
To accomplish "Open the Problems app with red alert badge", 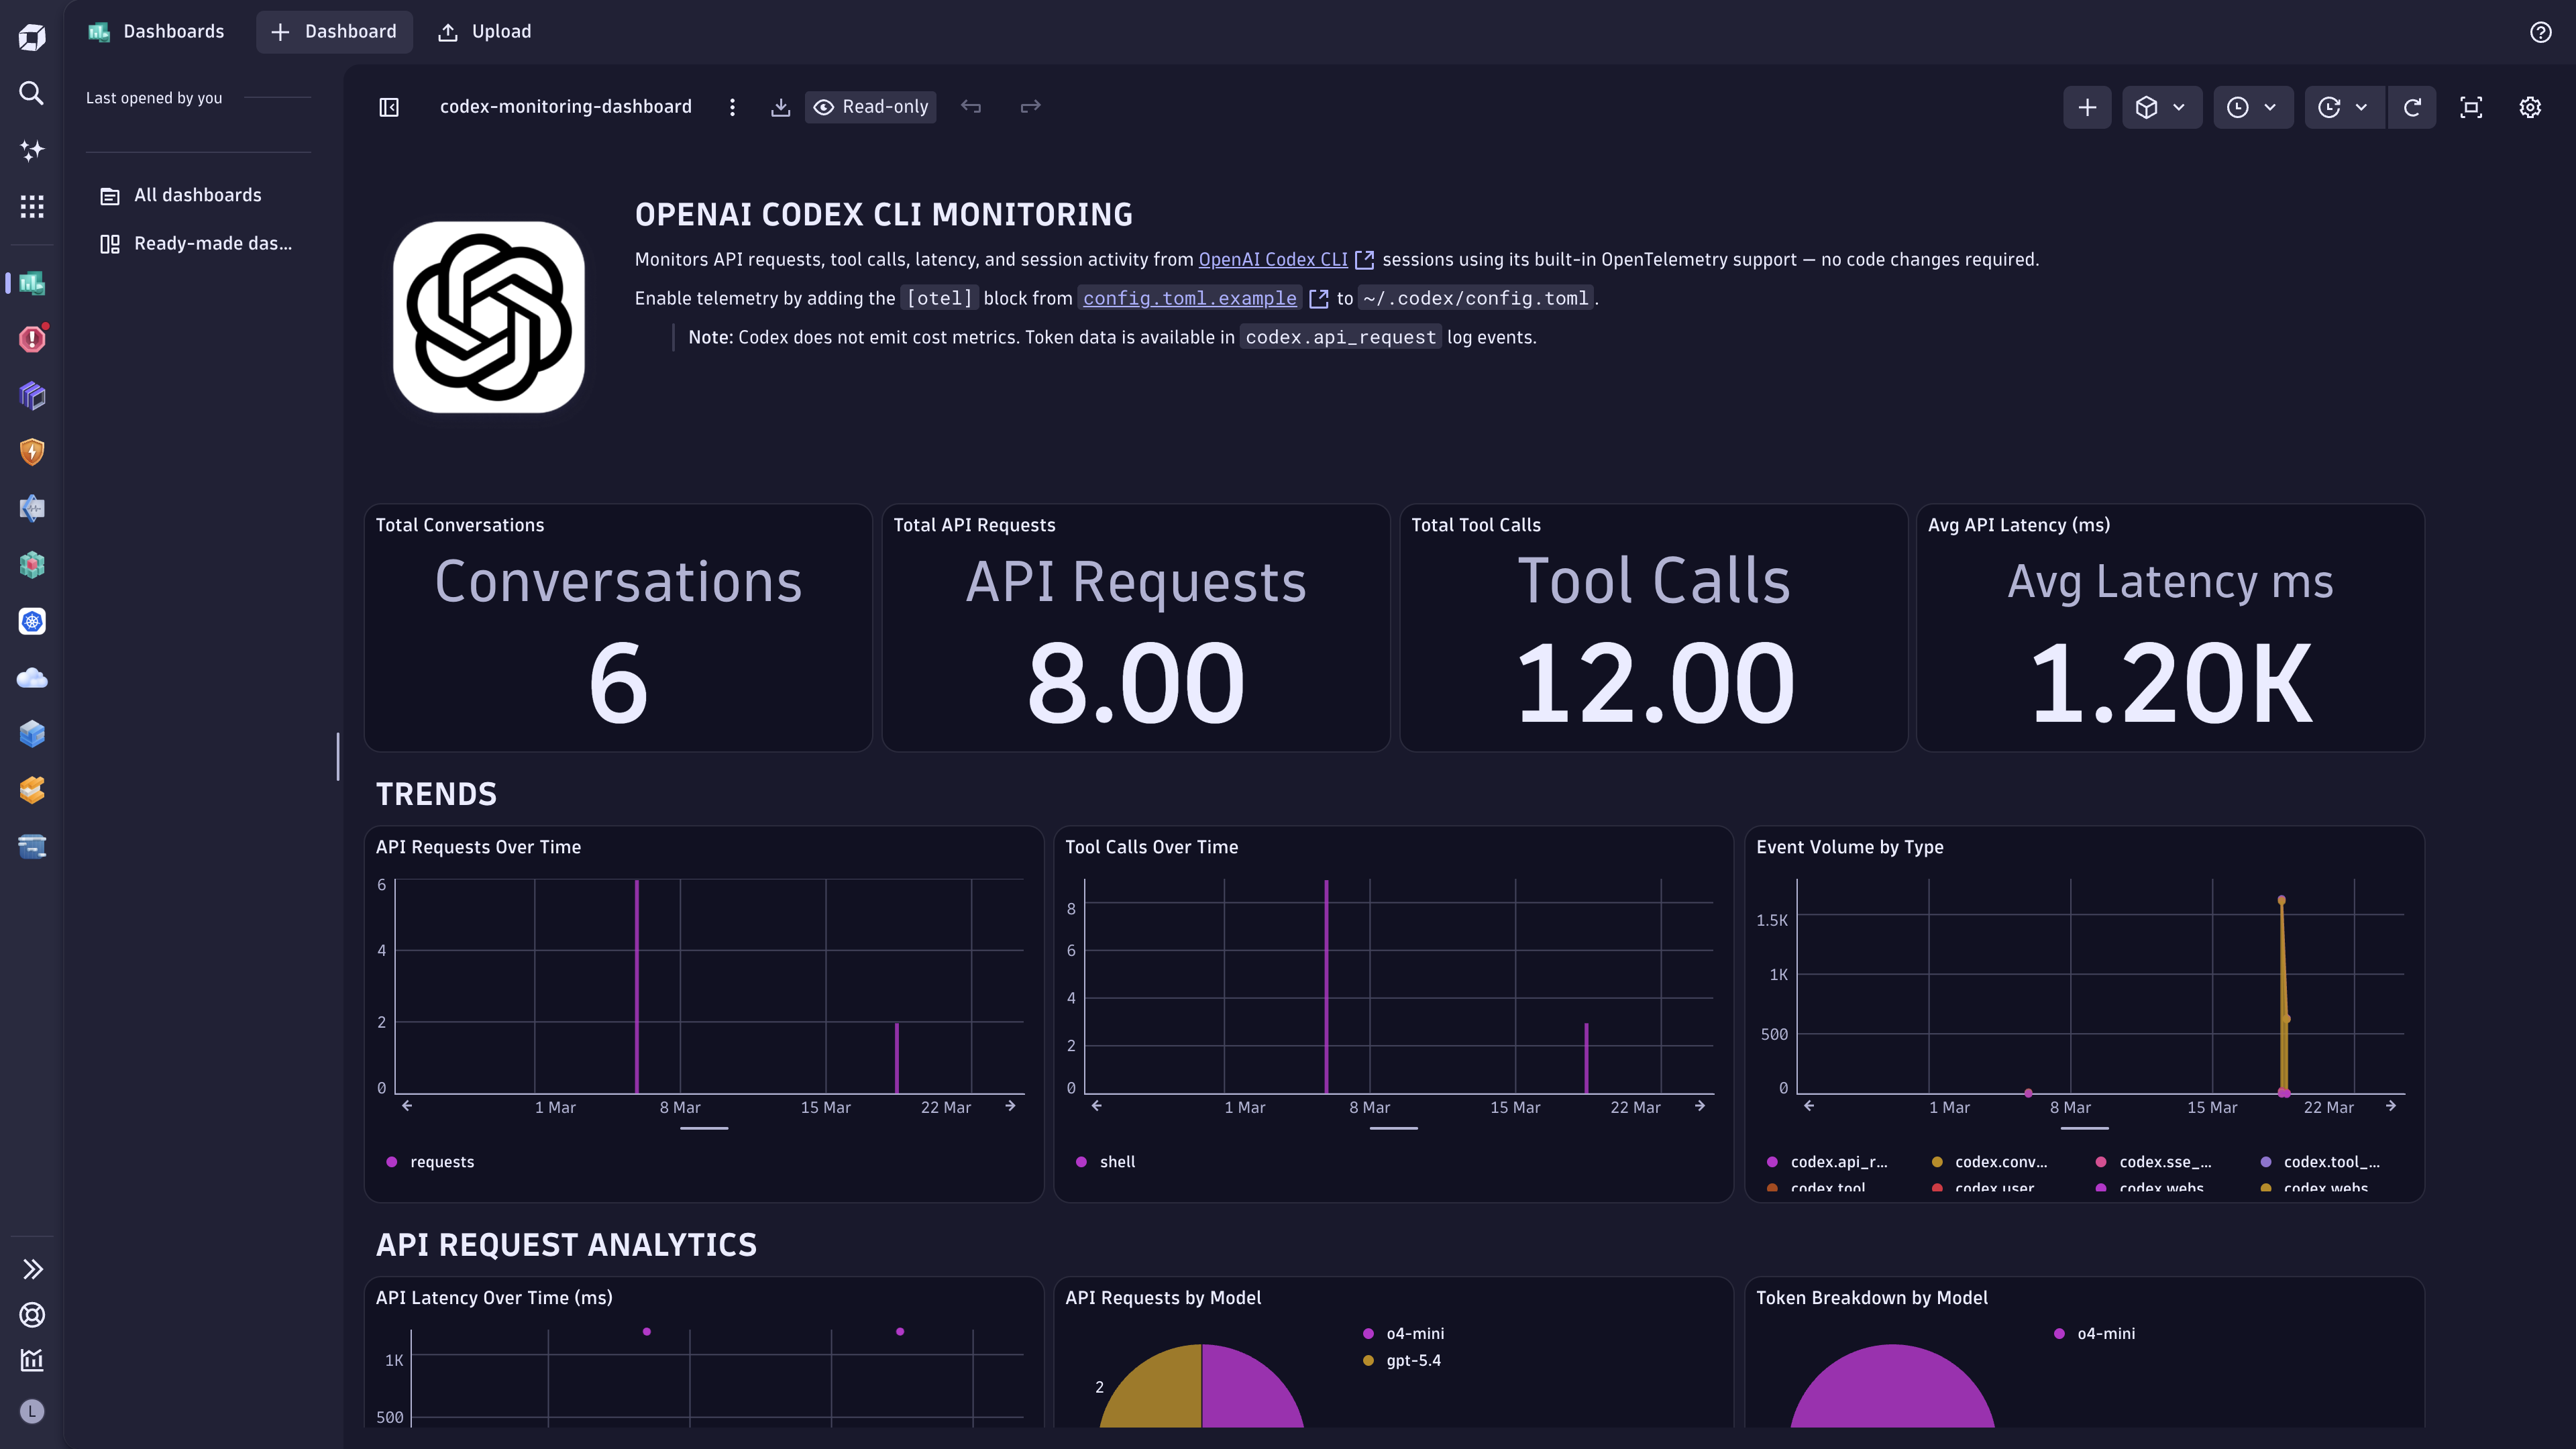I will tap(32, 339).
